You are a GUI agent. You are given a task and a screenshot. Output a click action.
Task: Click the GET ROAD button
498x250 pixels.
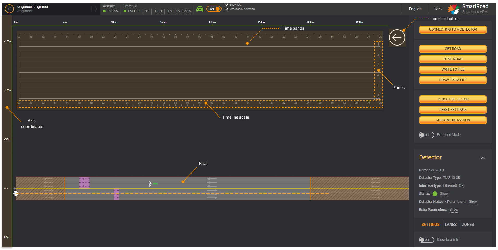pyautogui.click(x=453, y=49)
